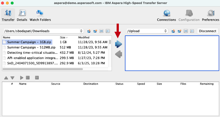Go up one folder in remote pane
Image resolution: width=220 pixels, height=117 pixels.
click(173, 31)
